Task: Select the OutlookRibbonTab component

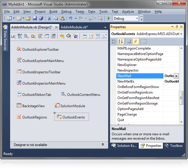Action: point(34,94)
